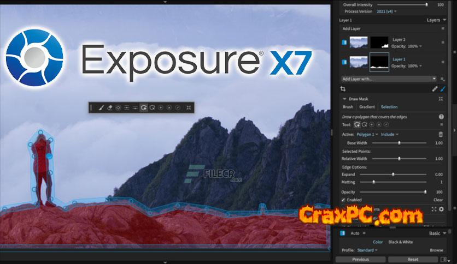Click the fourth circle tool in Tool row

(379, 125)
